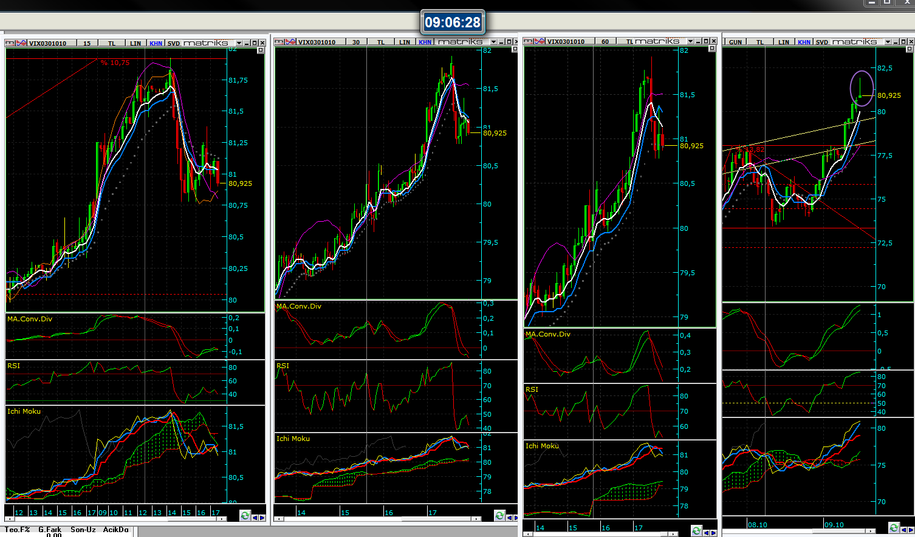
Task: Click the refresh icon below the 30-minute chart
Action: [x=499, y=516]
